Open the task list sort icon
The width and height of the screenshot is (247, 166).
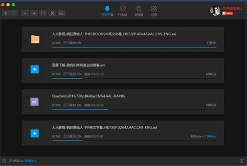[61, 13]
